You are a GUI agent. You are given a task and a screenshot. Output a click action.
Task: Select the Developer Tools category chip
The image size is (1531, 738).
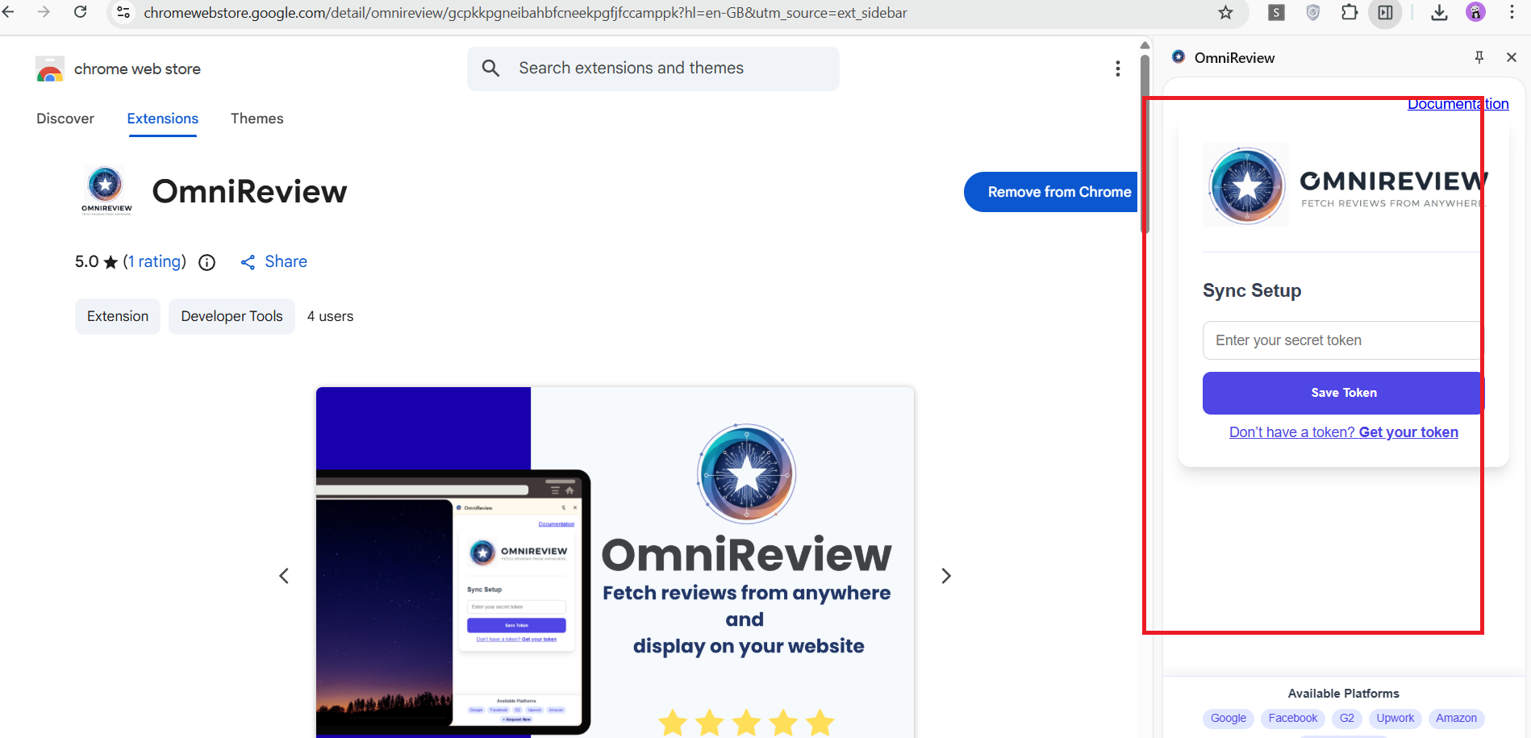232,316
